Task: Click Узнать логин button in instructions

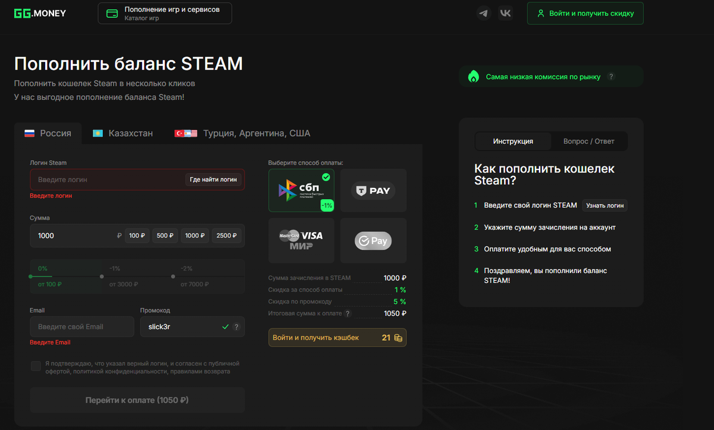Action: (605, 205)
